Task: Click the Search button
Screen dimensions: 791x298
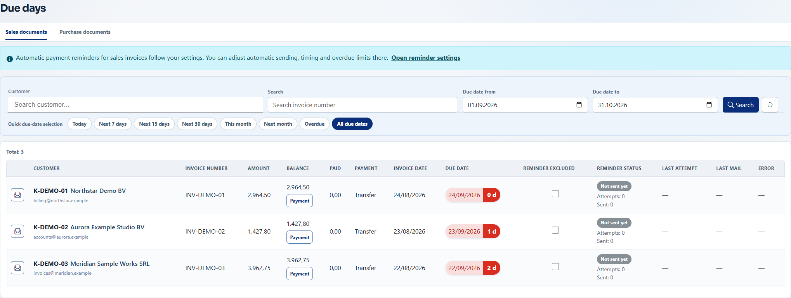Action: [x=741, y=105]
